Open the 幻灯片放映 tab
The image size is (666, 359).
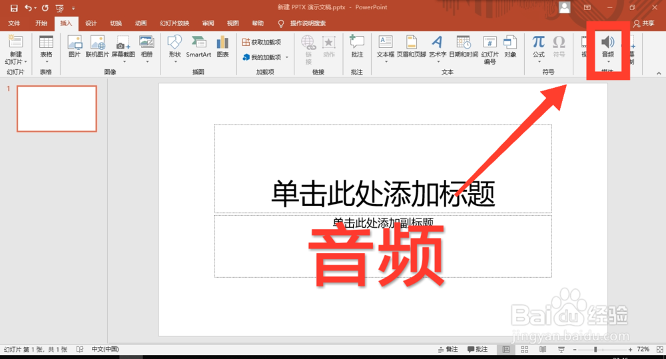click(174, 23)
